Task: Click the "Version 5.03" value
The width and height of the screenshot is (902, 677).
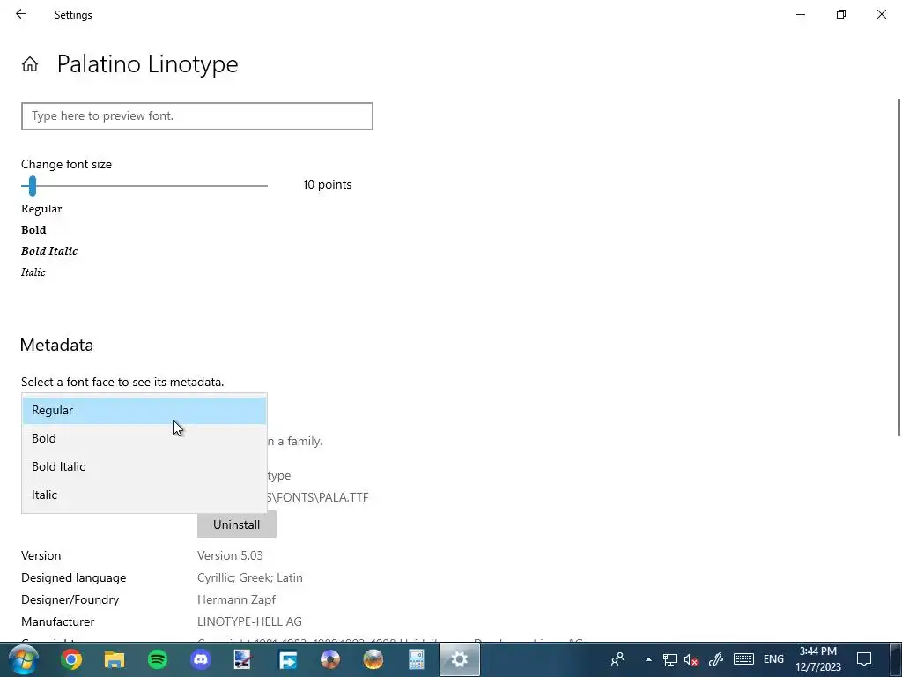Action: [x=230, y=555]
